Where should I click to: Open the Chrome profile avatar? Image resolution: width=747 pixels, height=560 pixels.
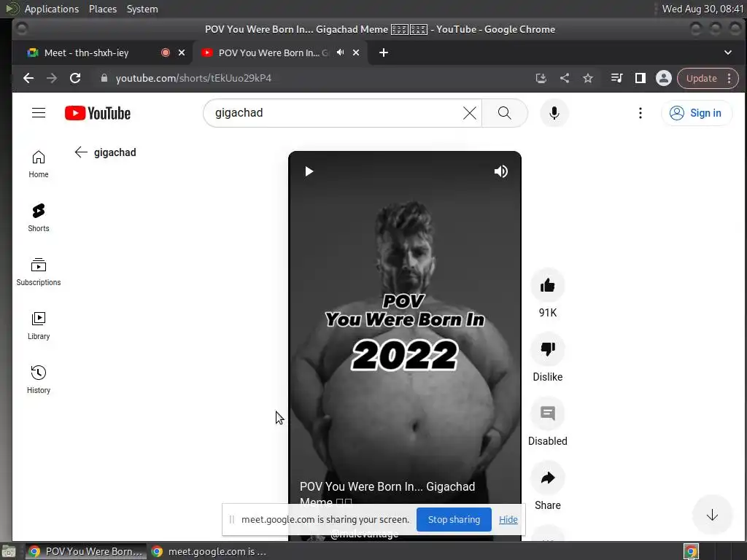click(x=663, y=78)
